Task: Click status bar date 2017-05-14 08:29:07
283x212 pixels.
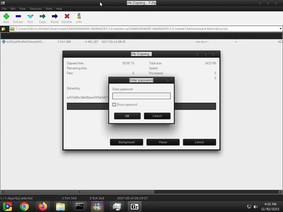Action: tap(132, 198)
